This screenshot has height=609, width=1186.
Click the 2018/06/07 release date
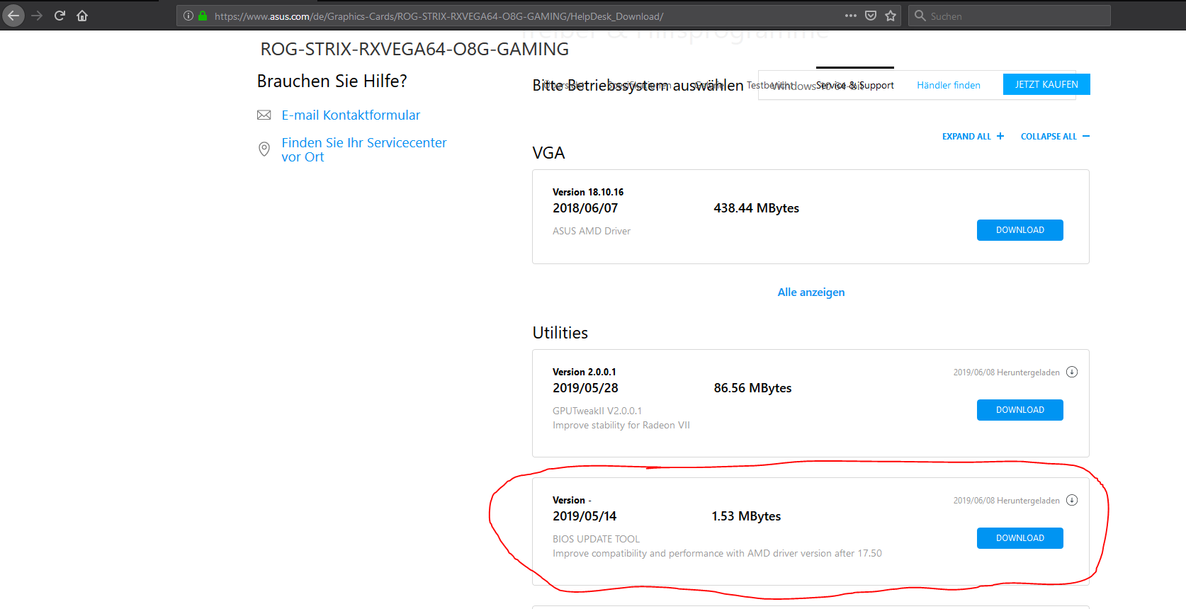[x=585, y=208]
